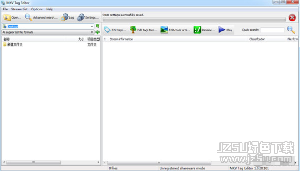Maximize the MKV Tag Editor window
The image size is (300, 171).
(283, 2)
